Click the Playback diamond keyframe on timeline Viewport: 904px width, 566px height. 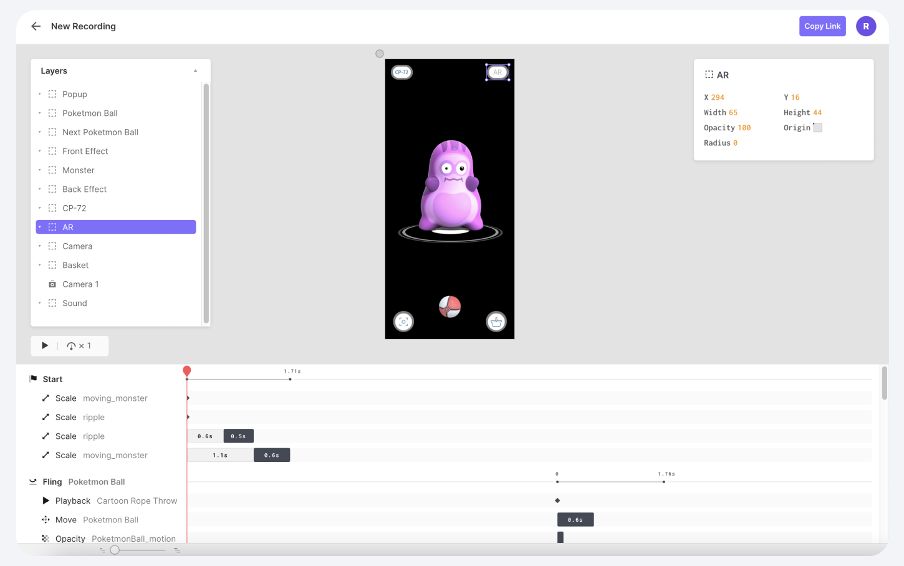[557, 501]
